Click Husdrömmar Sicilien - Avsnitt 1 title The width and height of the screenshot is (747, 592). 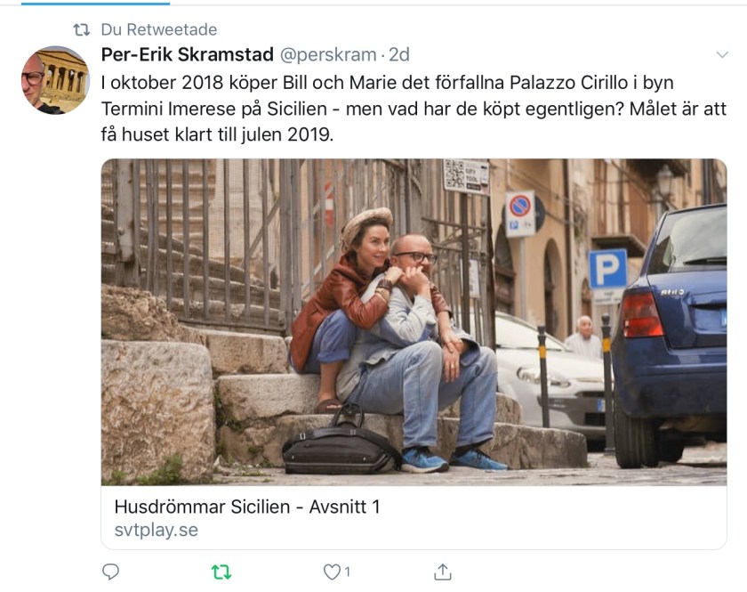click(247, 507)
